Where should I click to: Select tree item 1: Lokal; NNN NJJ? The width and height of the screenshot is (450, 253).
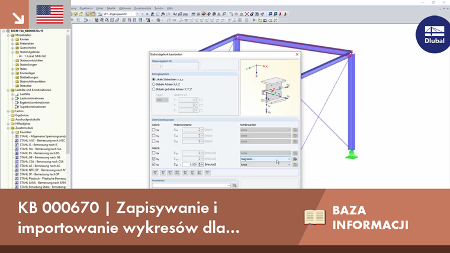point(36,56)
